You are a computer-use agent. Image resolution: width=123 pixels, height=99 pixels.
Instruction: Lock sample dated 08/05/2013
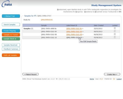click(115, 31)
